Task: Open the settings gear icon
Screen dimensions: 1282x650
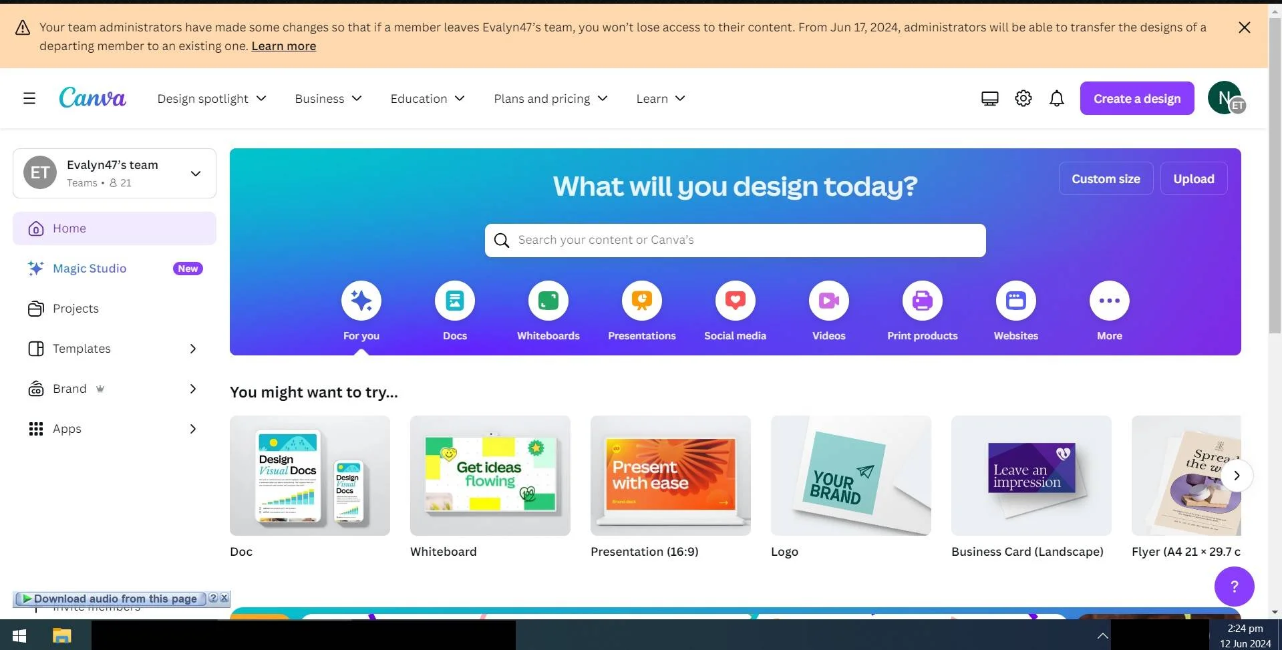Action: point(1023,98)
